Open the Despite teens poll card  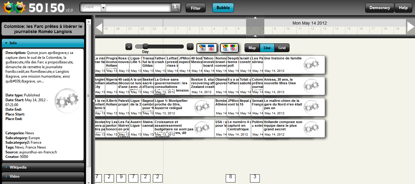233,65
